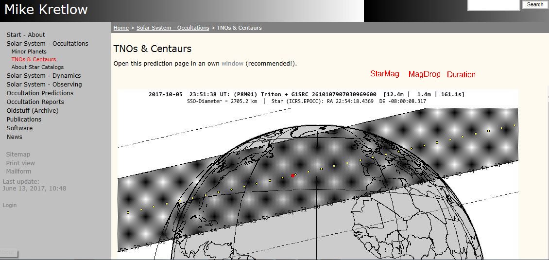Open prediction page via 'window' link
Viewport: 549px width, 260px height.
232,64
